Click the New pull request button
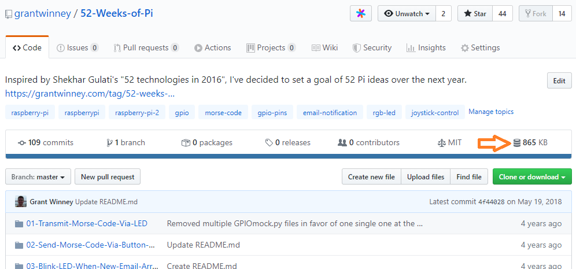This screenshot has width=576, height=269. tap(108, 177)
